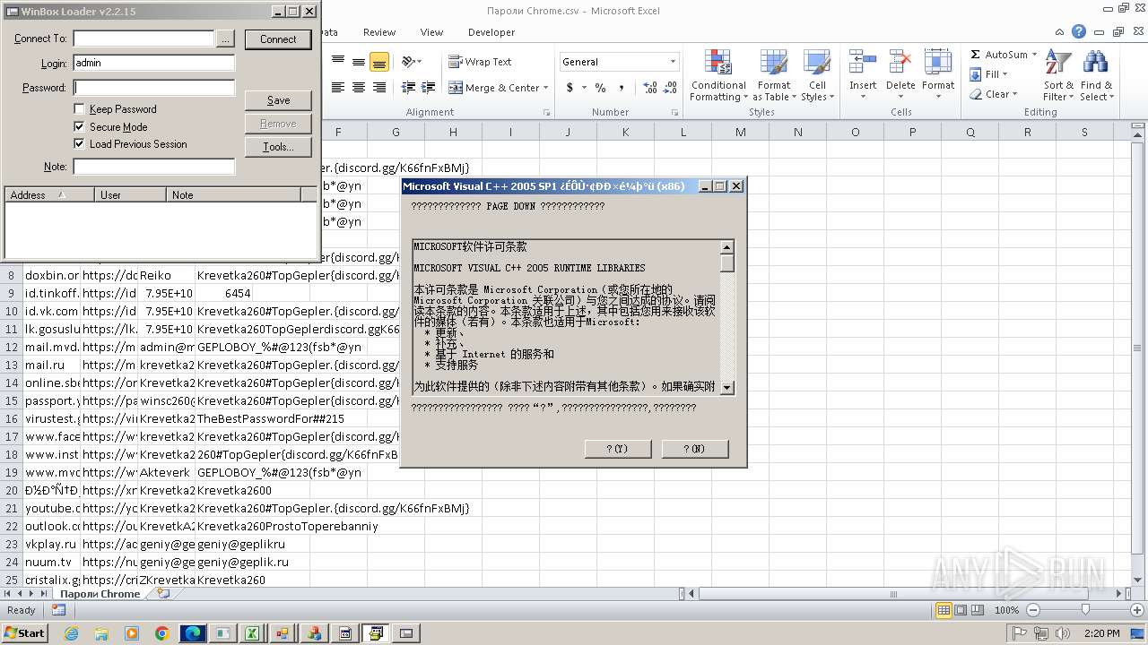
Task: Expand Merge & Center dropdown arrow
Action: 547,88
